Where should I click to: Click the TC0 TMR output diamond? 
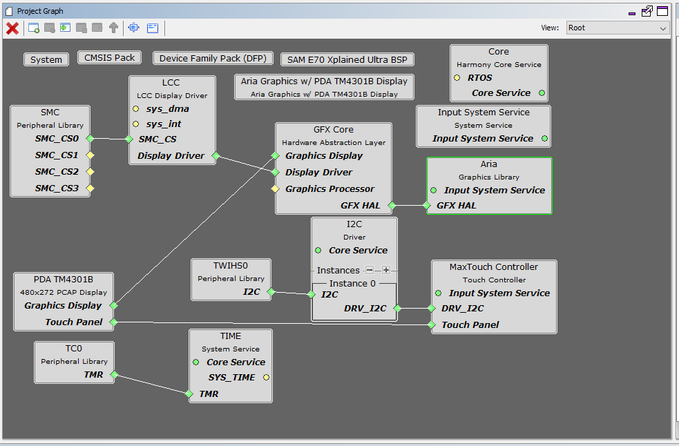point(114,375)
